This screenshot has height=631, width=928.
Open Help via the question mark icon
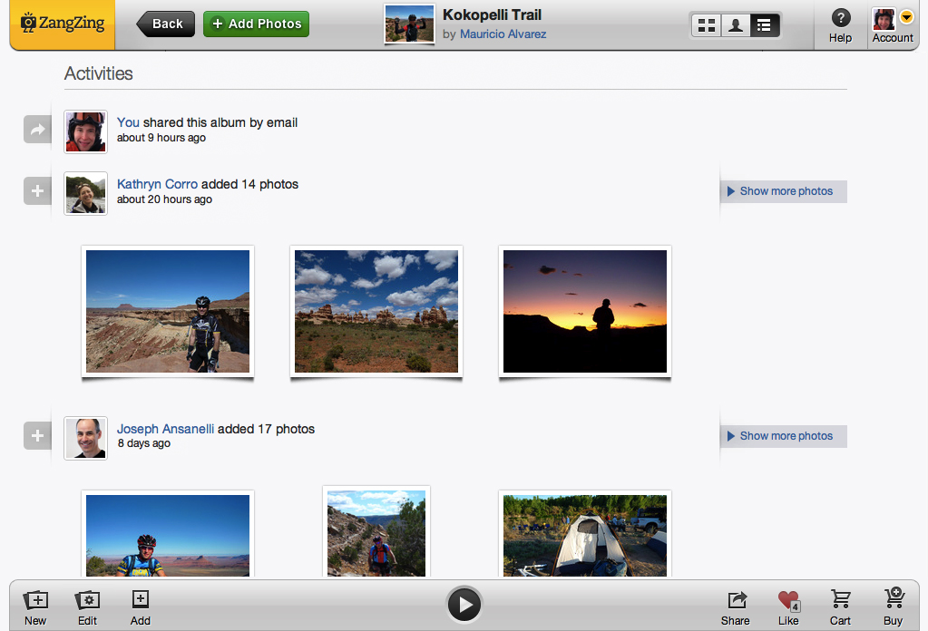tap(840, 18)
